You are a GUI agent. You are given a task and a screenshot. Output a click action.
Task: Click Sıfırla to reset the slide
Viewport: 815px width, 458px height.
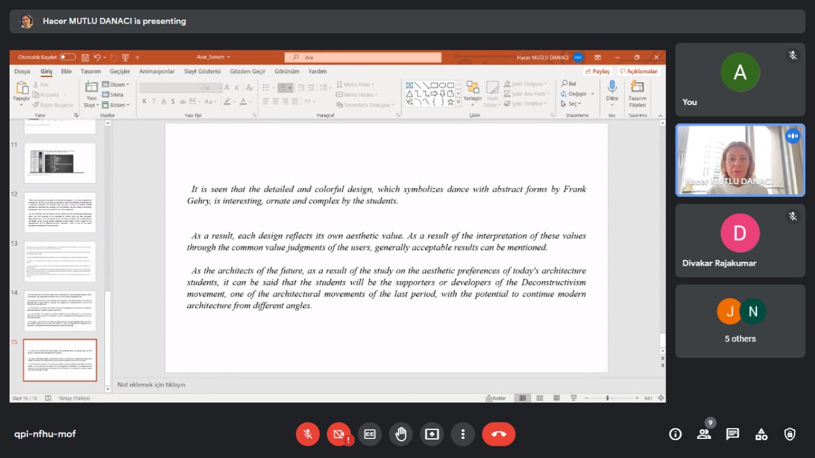112,94
